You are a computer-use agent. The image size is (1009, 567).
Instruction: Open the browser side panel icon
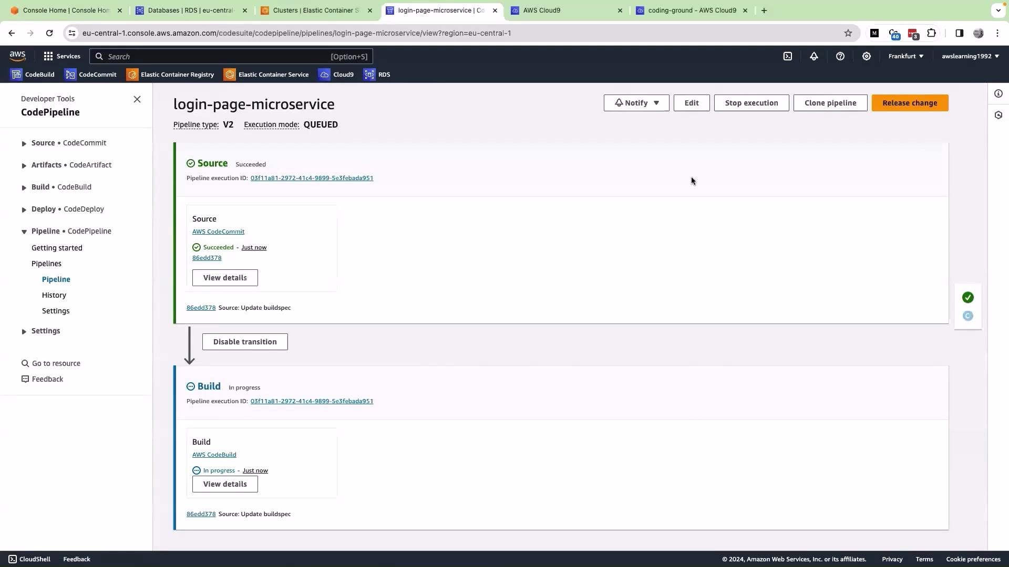[959, 33]
